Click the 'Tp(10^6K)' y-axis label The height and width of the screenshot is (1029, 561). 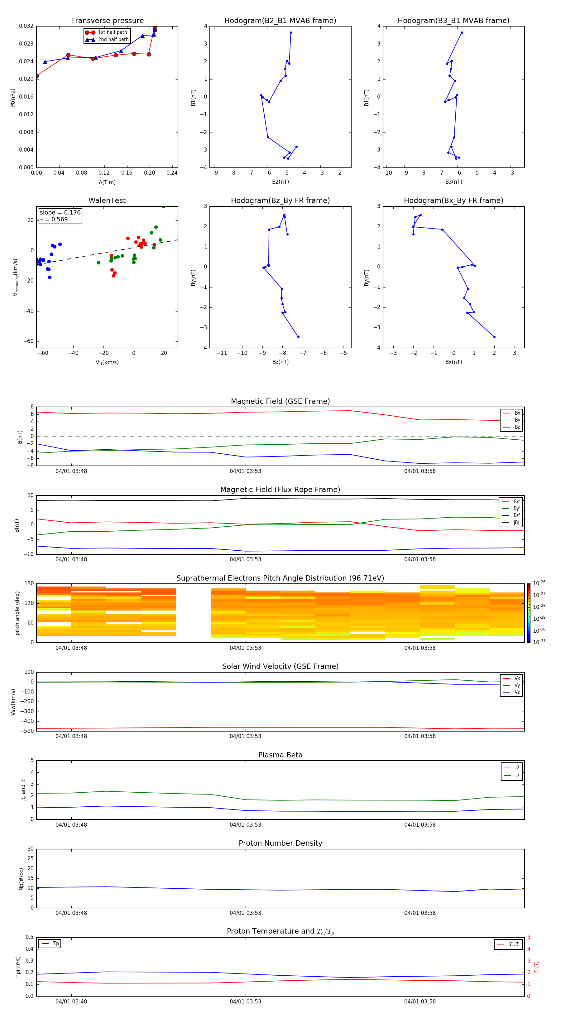pos(18,967)
